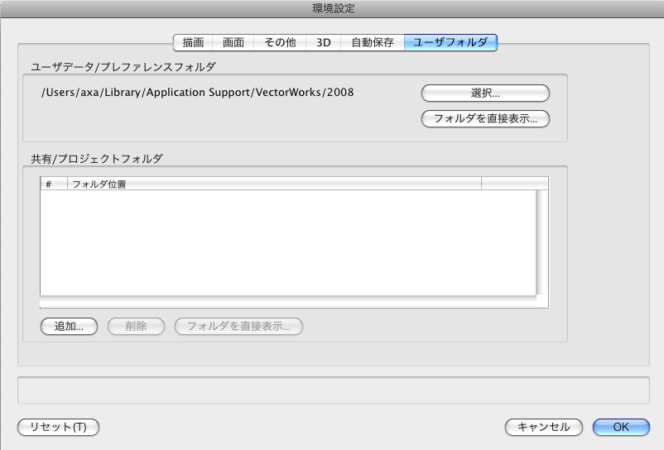This screenshot has height=450, width=664.
Task: Cancel the dialog with キャンセル
Action: coord(544,427)
